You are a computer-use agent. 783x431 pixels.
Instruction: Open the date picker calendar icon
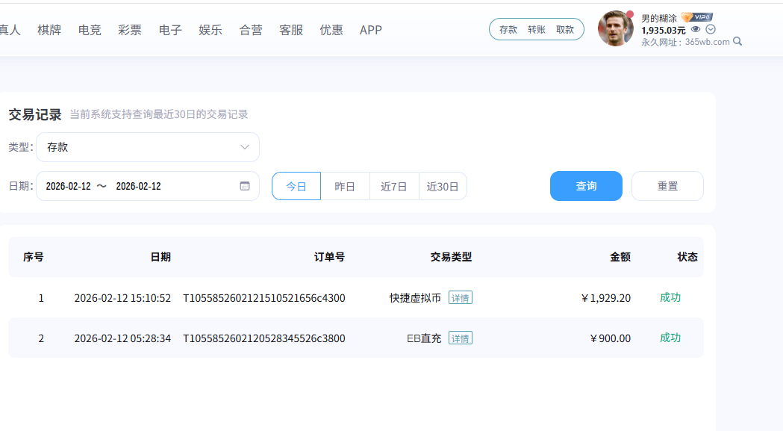[x=245, y=186]
